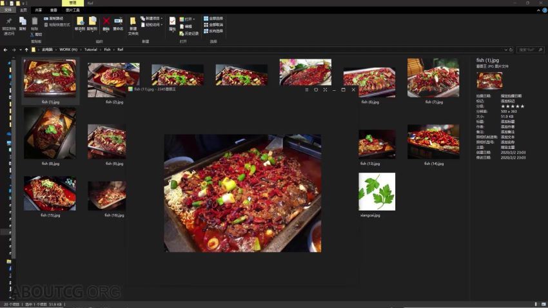Click the yellow Manage contextual tab
Image resolution: width=548 pixels, height=308 pixels.
pyautogui.click(x=73, y=3)
